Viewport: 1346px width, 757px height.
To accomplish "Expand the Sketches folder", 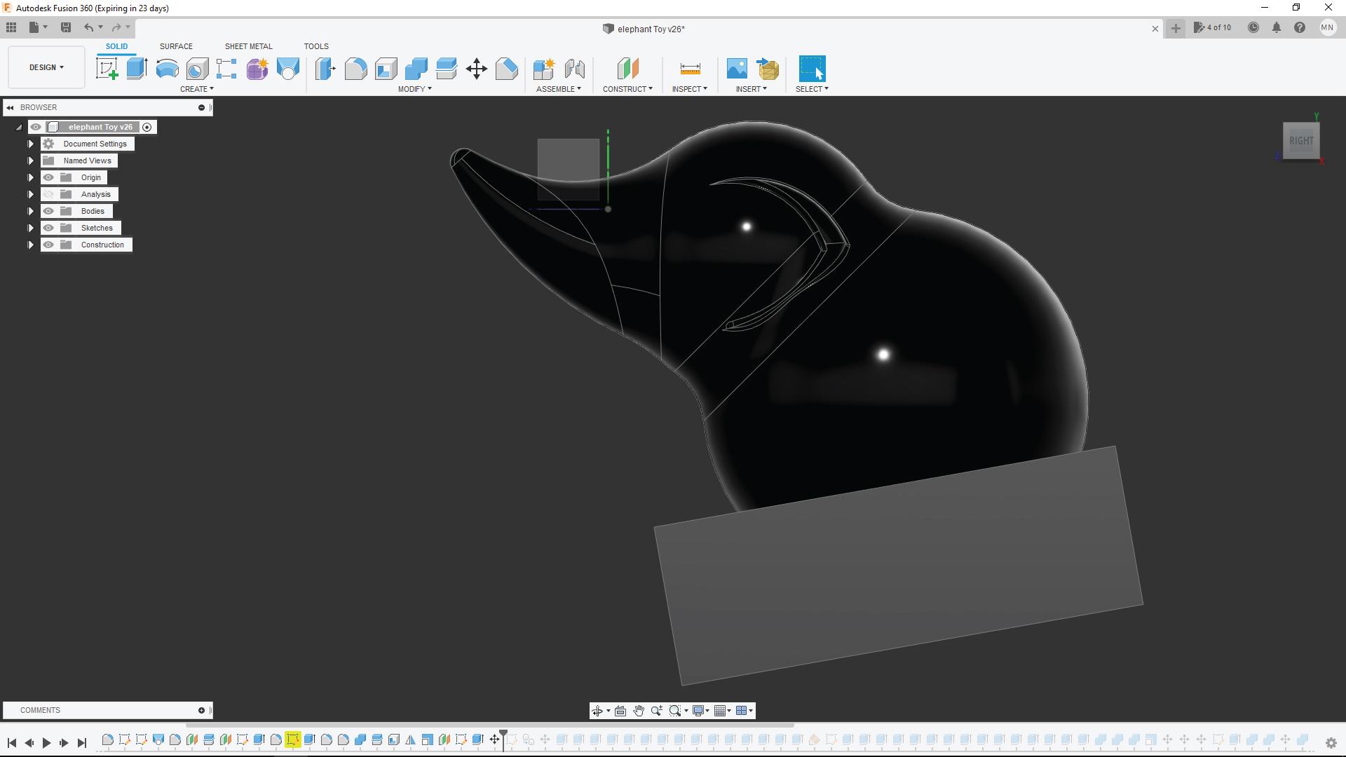I will coord(31,228).
